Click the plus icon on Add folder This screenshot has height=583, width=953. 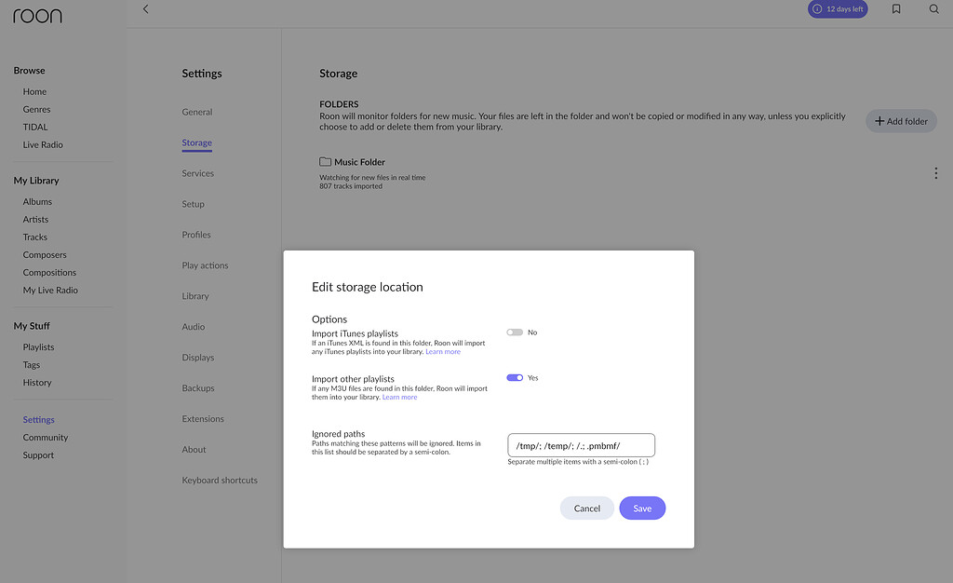[x=881, y=120]
